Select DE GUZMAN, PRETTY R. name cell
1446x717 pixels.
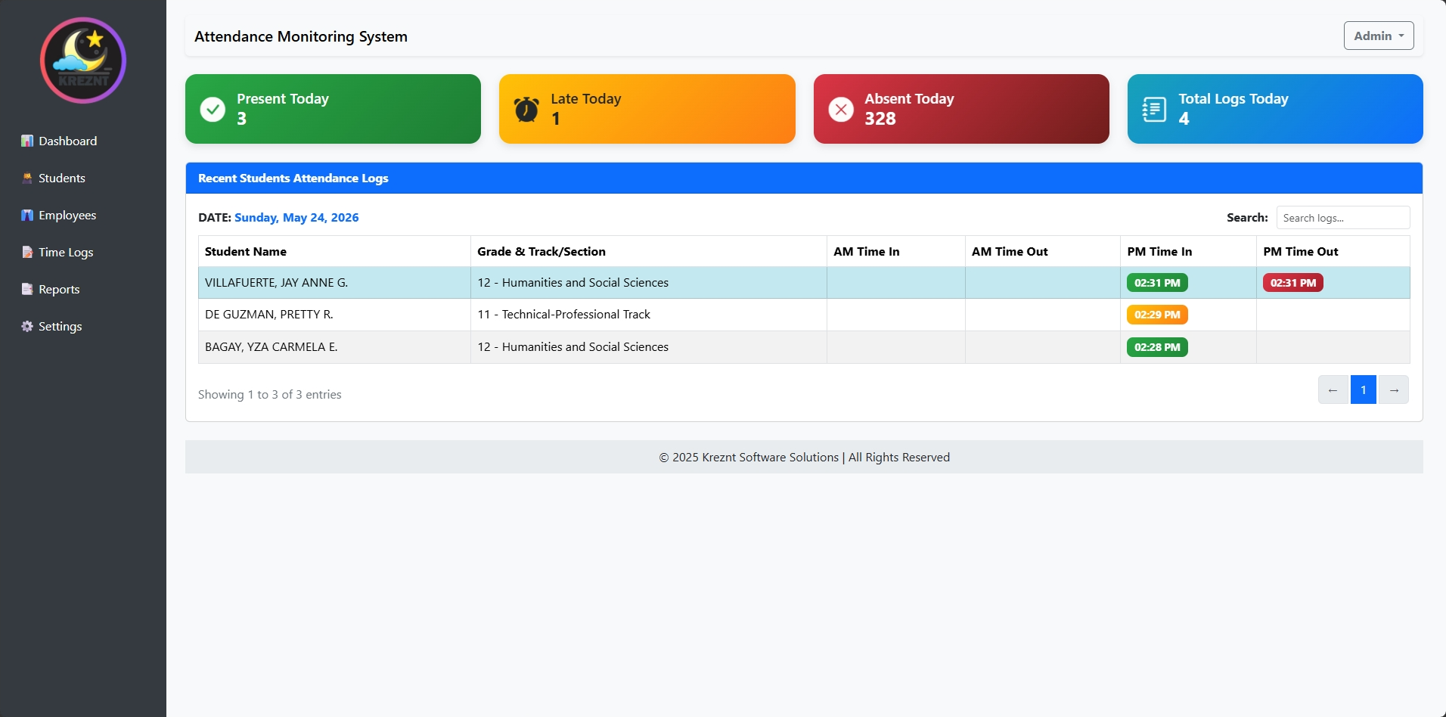[334, 315]
